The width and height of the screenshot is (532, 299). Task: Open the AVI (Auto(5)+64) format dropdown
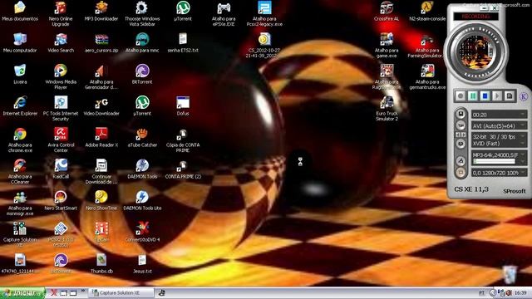pos(523,125)
